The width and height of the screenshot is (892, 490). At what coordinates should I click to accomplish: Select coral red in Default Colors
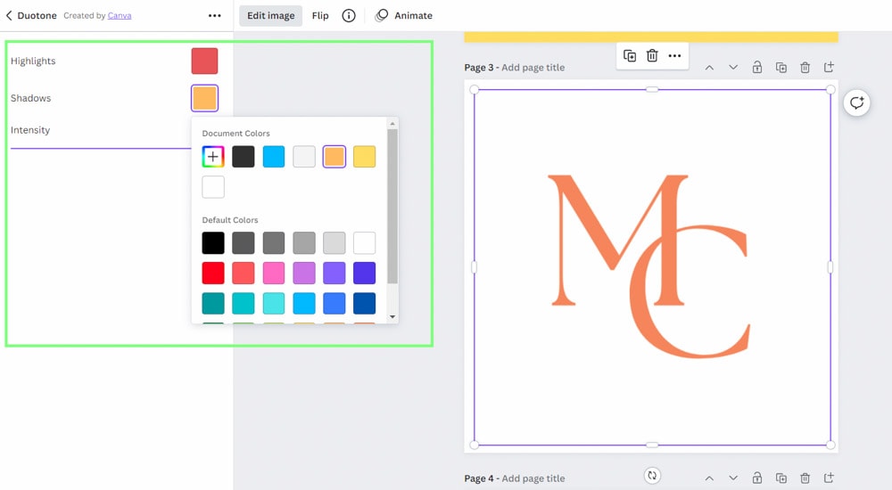click(x=244, y=274)
